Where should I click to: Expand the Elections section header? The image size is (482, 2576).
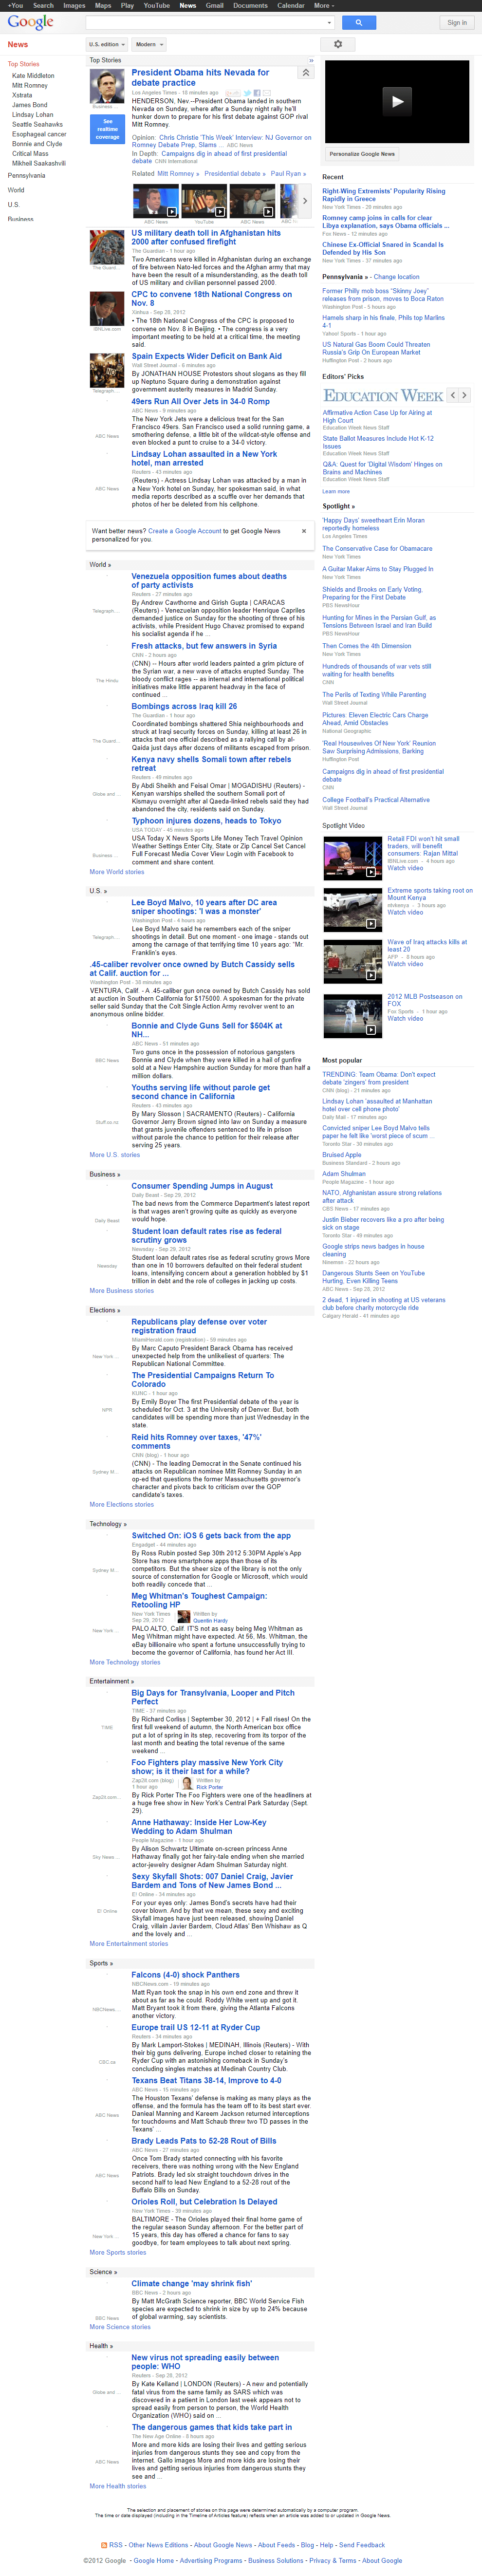tap(105, 1309)
